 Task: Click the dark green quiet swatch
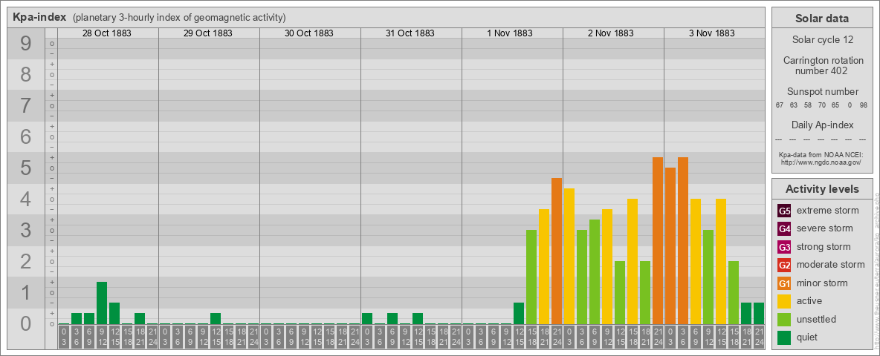click(784, 337)
